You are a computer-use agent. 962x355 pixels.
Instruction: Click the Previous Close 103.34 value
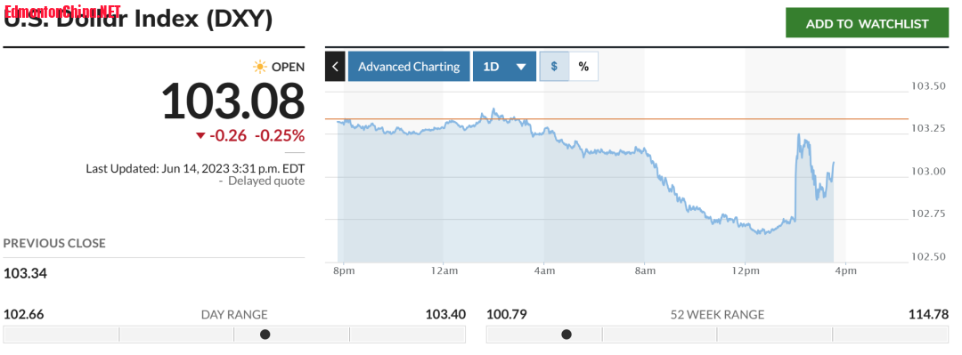pos(25,273)
